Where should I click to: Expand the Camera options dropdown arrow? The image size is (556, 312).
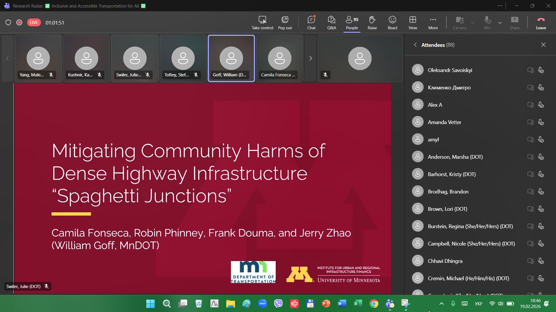472,23
